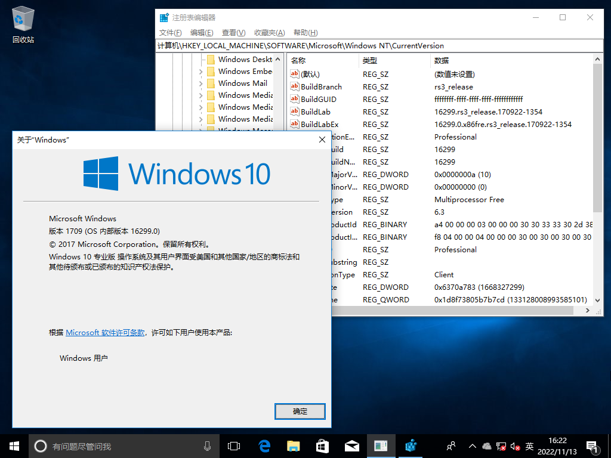The image size is (611, 458).
Task: Expand the Windows Embe tree node
Action: [x=200, y=72]
